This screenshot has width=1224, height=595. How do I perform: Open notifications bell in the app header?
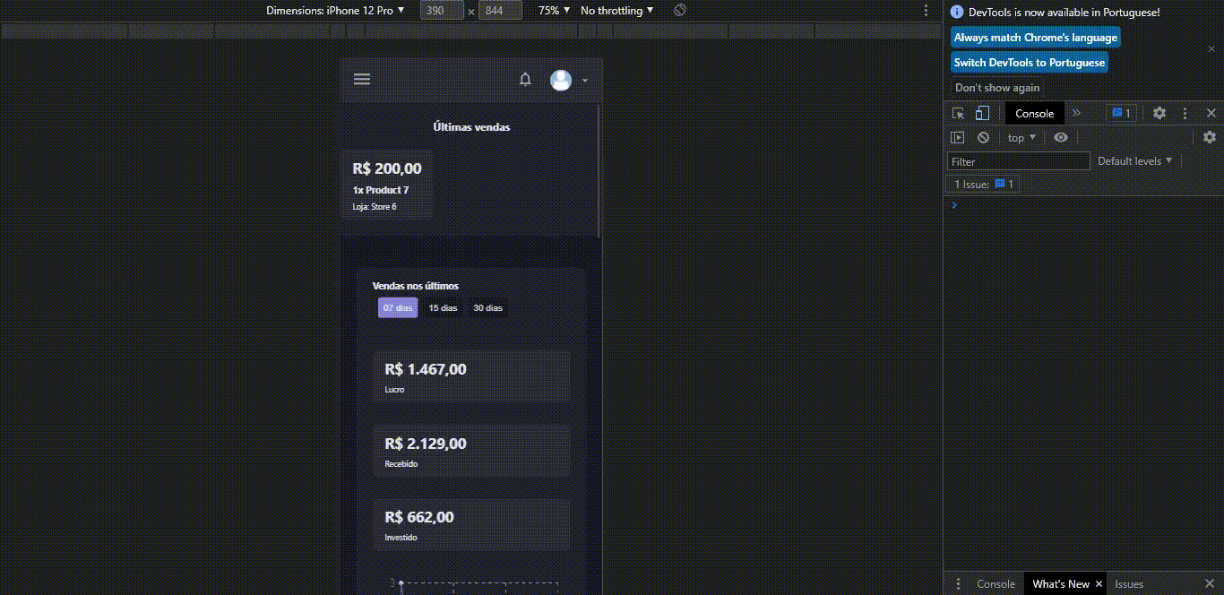pos(526,80)
